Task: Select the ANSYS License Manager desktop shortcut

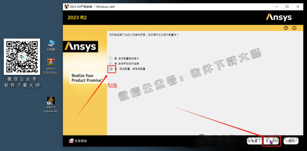Action: point(51,105)
